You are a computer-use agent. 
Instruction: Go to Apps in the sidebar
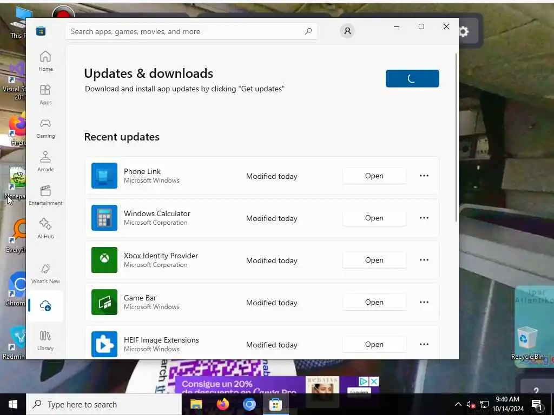click(x=45, y=95)
